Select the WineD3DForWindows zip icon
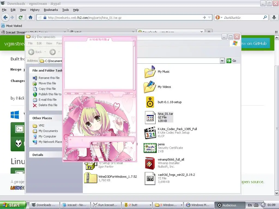Viewport: 279px width, 209px height. pyautogui.click(x=90, y=178)
